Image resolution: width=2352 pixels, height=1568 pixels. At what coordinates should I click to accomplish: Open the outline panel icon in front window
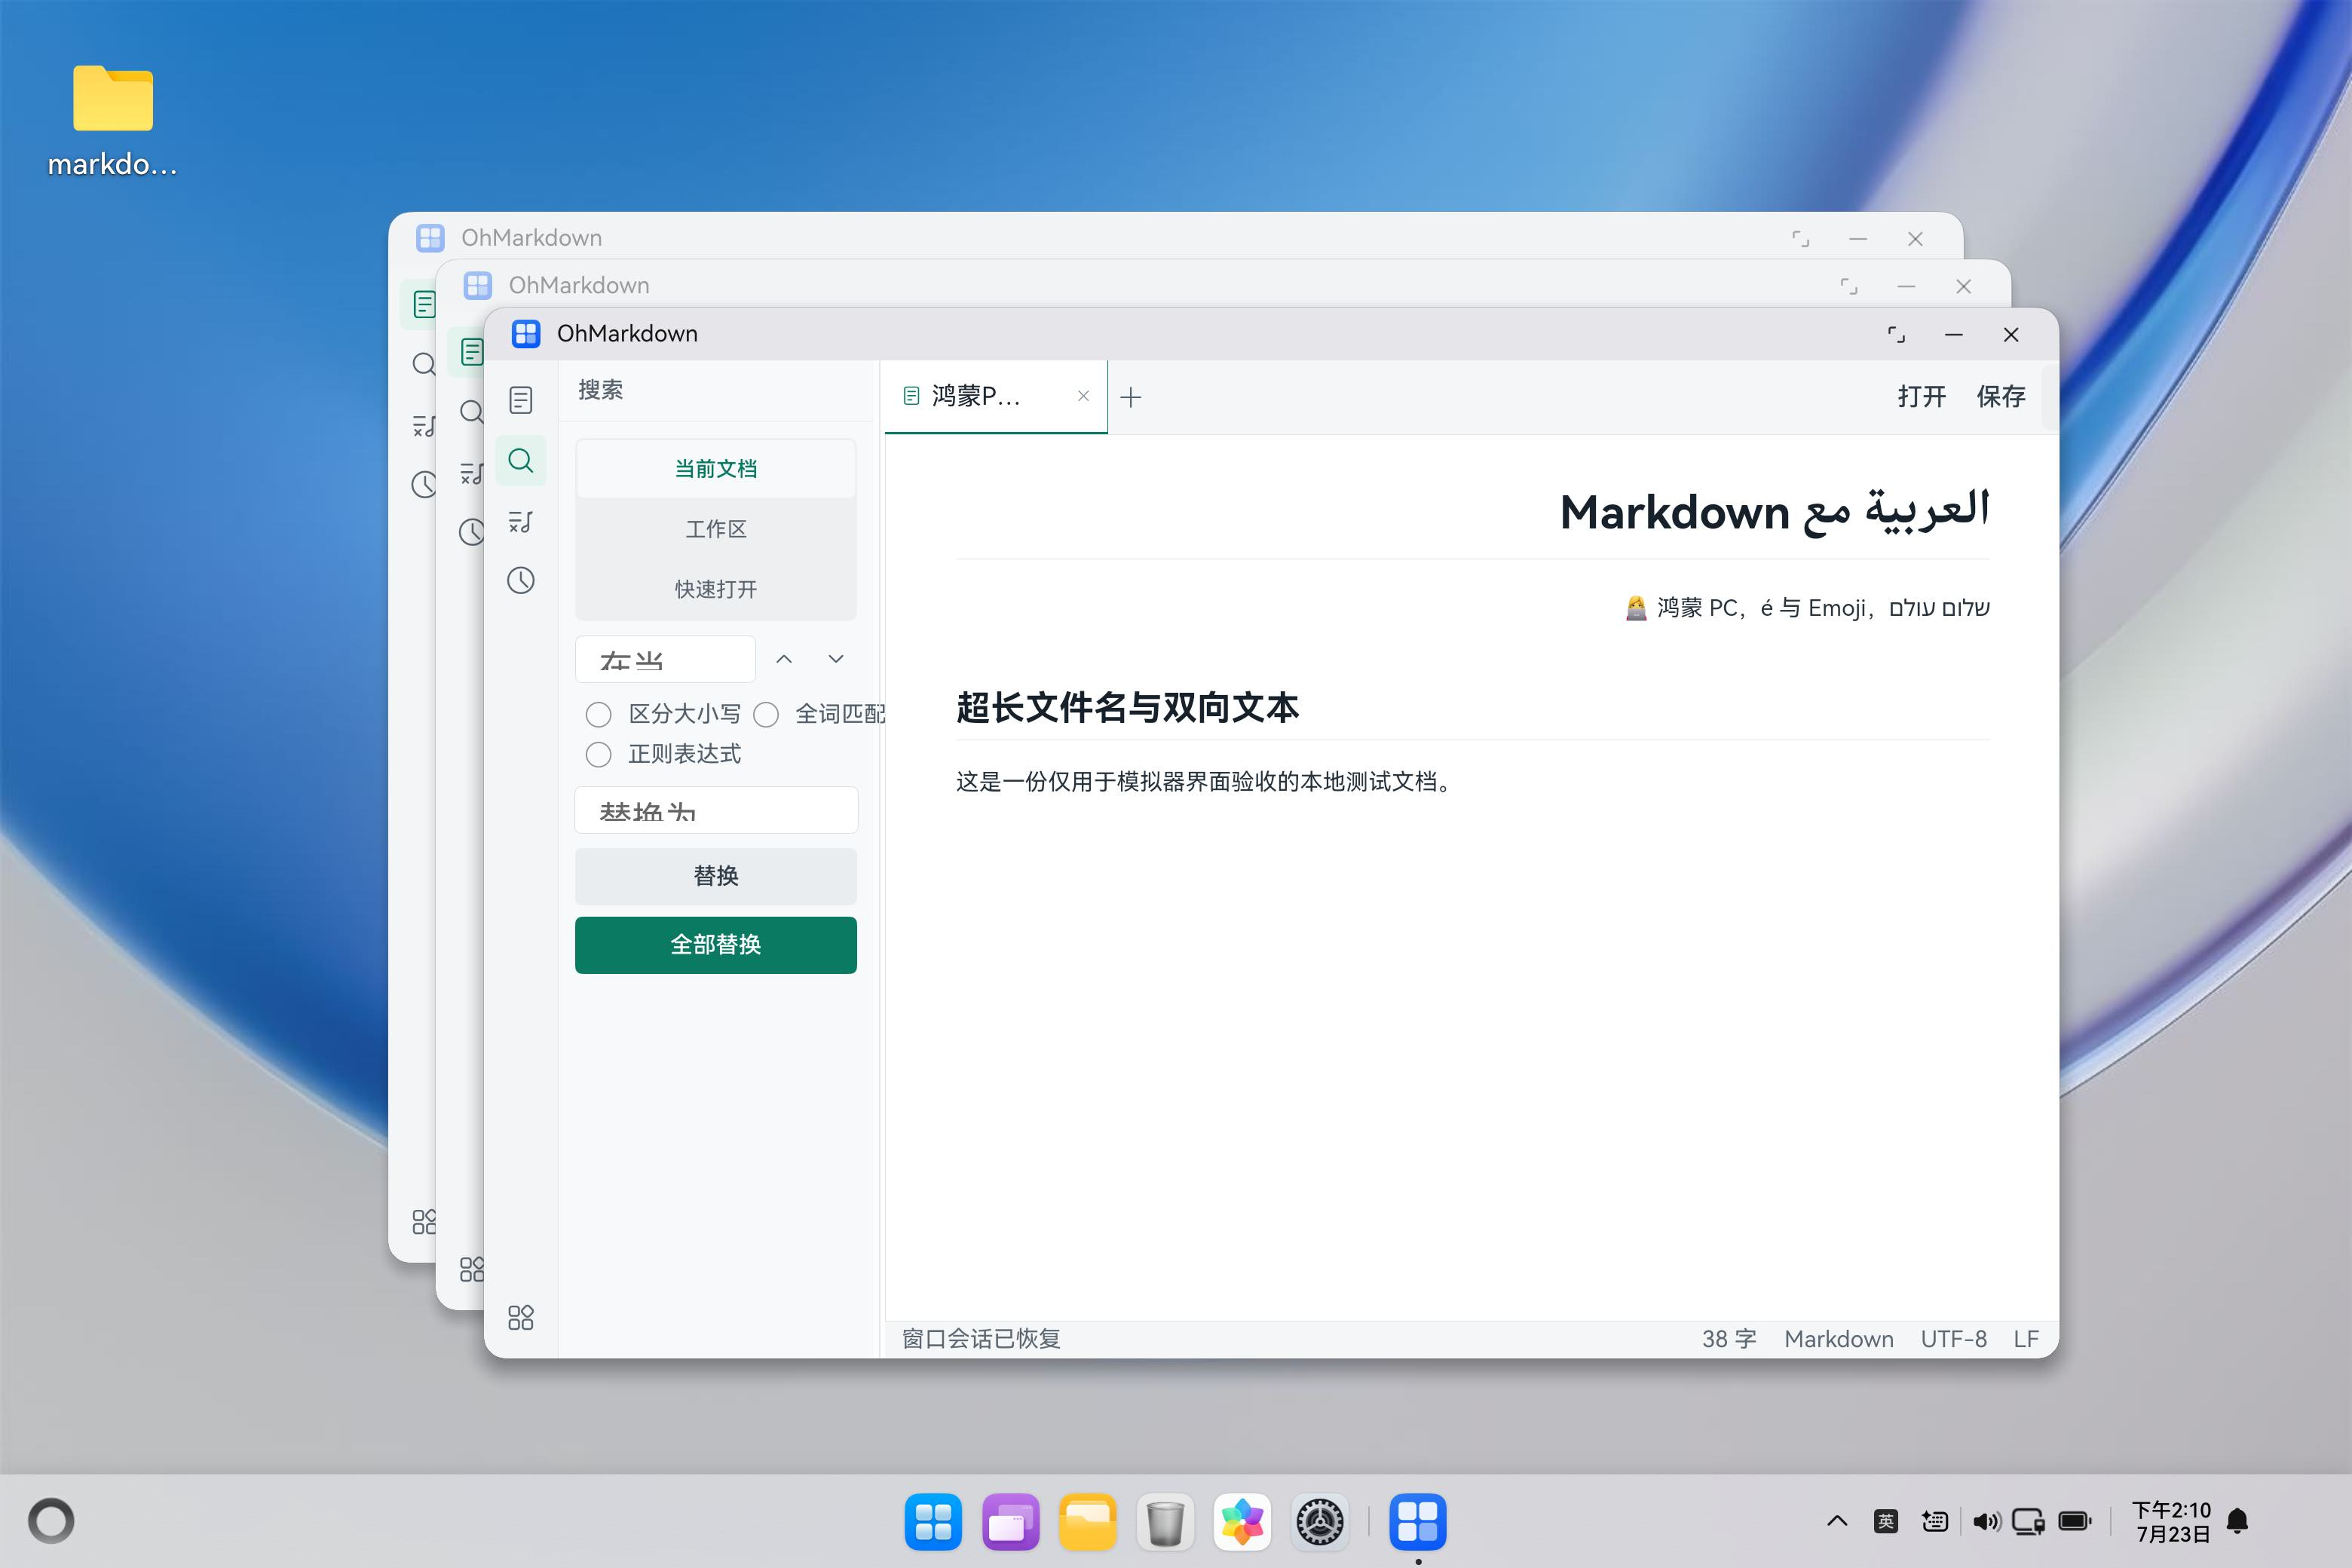(x=521, y=521)
